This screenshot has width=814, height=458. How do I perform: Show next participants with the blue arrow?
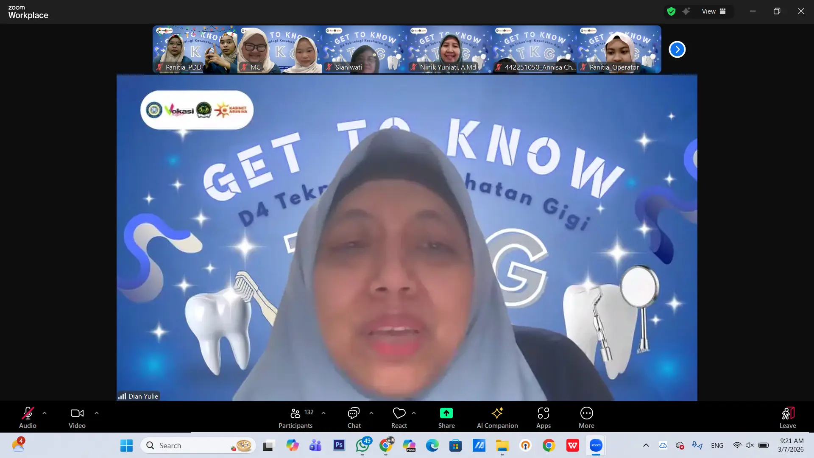[677, 50]
